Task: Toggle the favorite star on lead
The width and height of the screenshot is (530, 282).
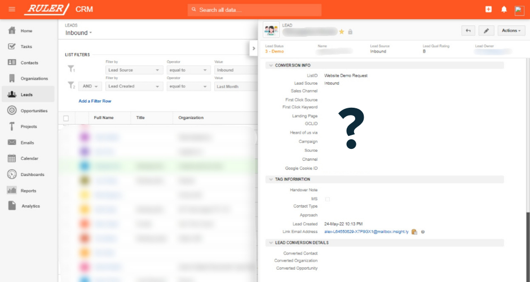Action: click(341, 32)
